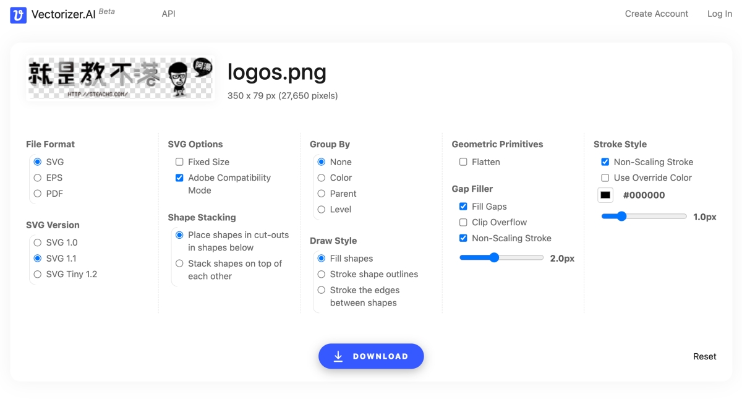The width and height of the screenshot is (742, 399).
Task: Adjust the Gap Filler width slider
Action: click(x=494, y=258)
